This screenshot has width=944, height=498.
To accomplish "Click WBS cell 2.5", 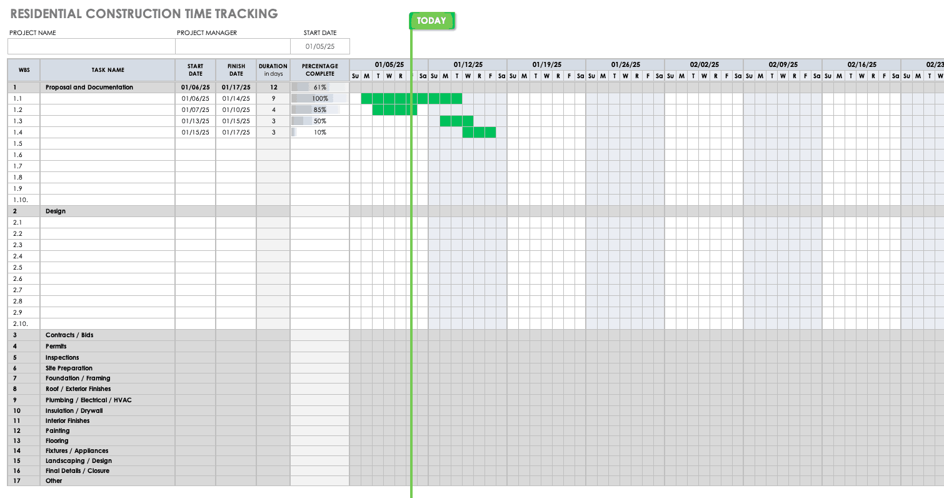I will point(24,268).
